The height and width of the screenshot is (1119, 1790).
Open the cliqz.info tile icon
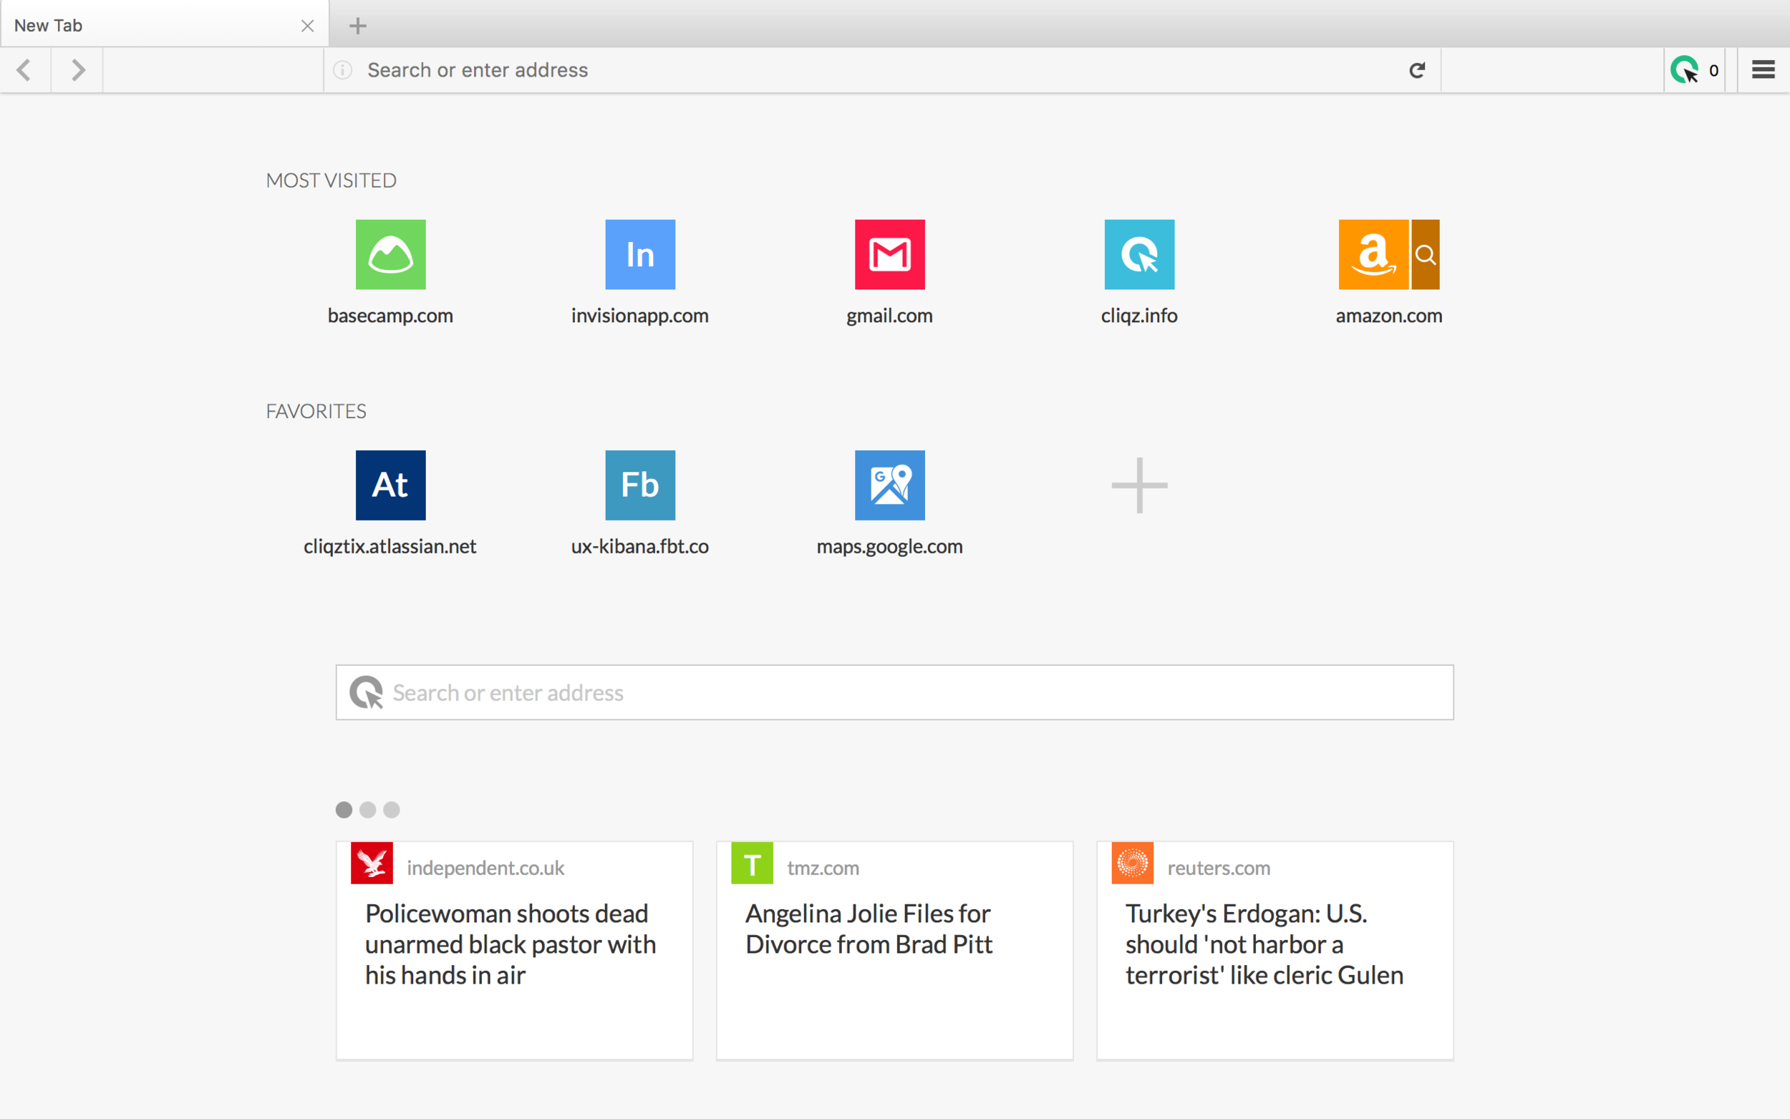(x=1139, y=255)
